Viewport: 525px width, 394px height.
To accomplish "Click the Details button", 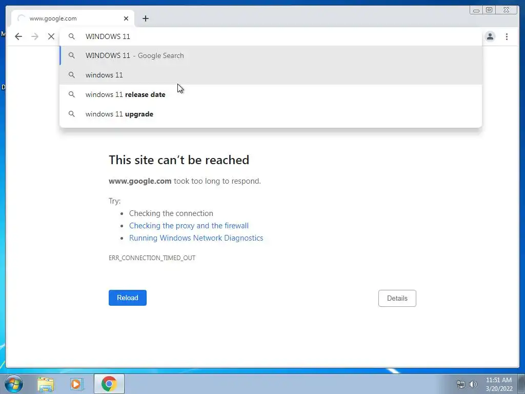I will coord(397,298).
